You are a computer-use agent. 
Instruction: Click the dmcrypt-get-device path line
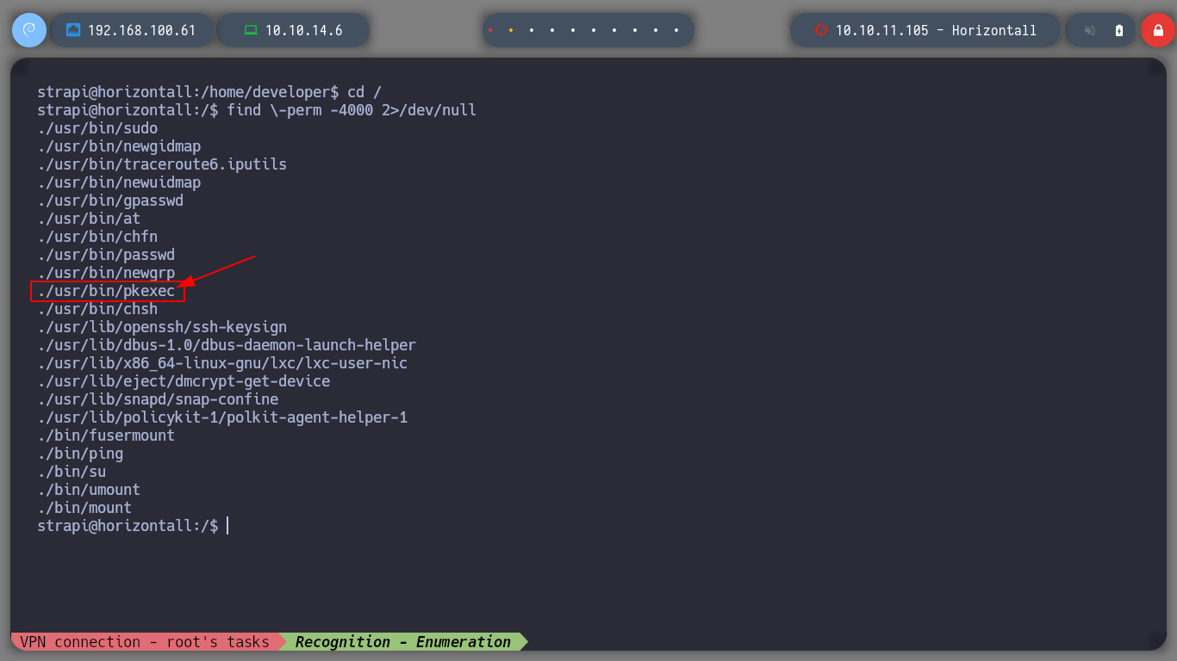pos(184,381)
